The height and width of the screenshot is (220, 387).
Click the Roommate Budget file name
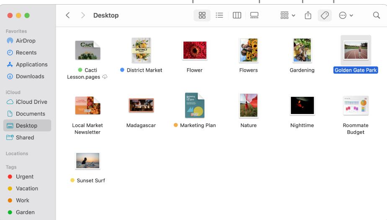click(356, 129)
